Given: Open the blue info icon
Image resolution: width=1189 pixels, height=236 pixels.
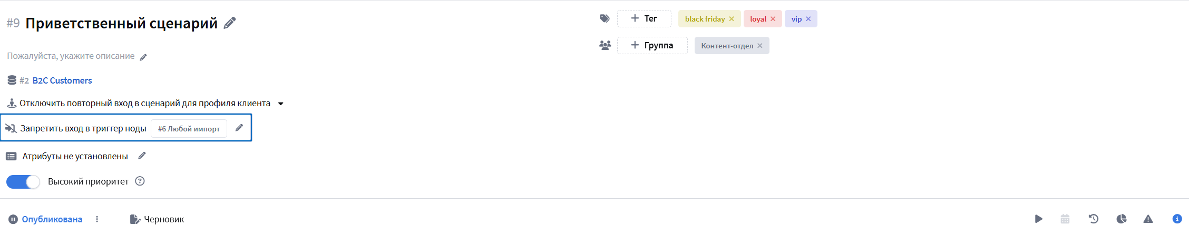Looking at the screenshot, I should [x=1177, y=219].
